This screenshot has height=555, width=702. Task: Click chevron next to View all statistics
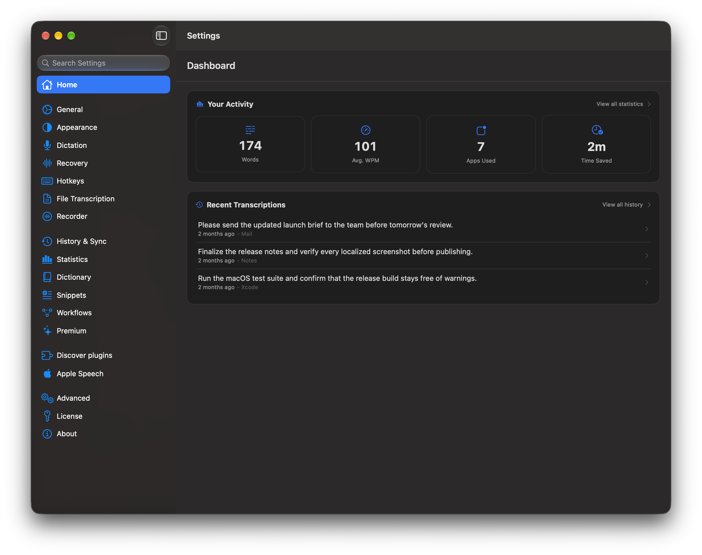pos(649,104)
